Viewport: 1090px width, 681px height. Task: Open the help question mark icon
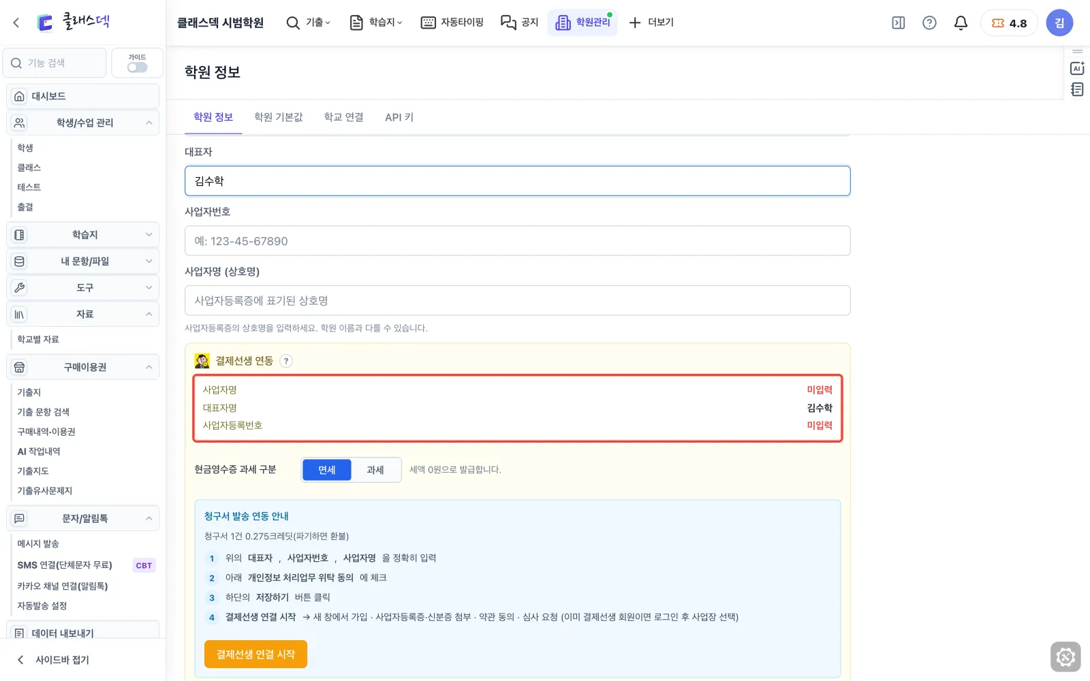coord(929,23)
